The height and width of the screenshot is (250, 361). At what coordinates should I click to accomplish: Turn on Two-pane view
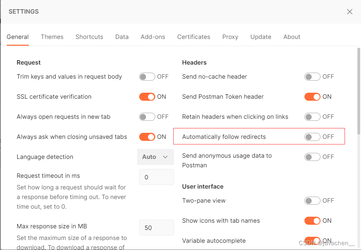coord(312,201)
